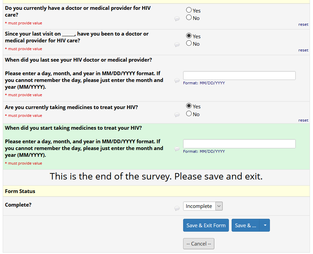Screen dimensions: 313x254
Task: Click the Cancel button
Action: pyautogui.click(x=199, y=244)
